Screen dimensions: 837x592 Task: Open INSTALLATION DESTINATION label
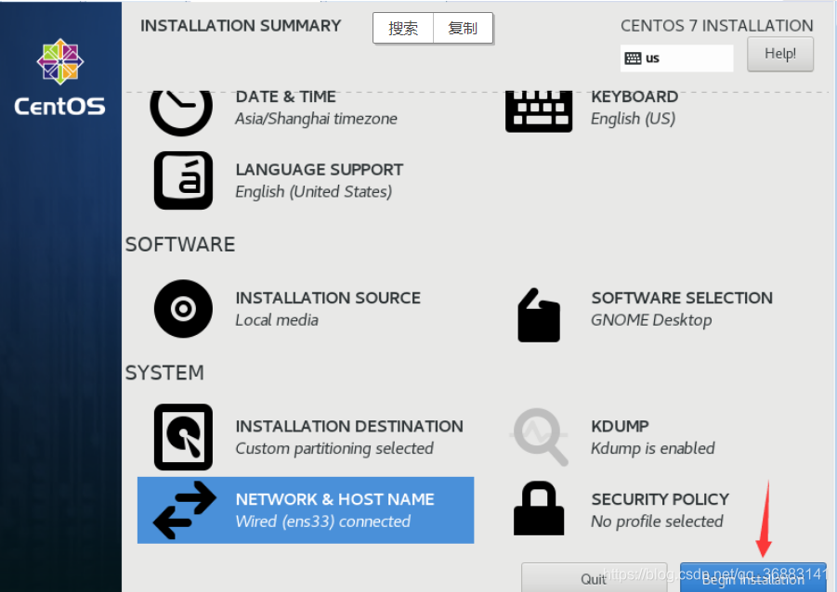(x=349, y=426)
